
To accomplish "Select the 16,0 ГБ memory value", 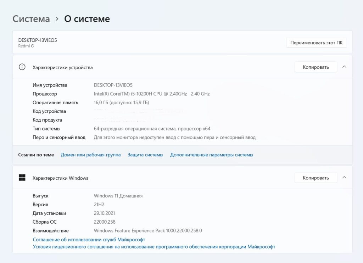I will (x=121, y=102).
